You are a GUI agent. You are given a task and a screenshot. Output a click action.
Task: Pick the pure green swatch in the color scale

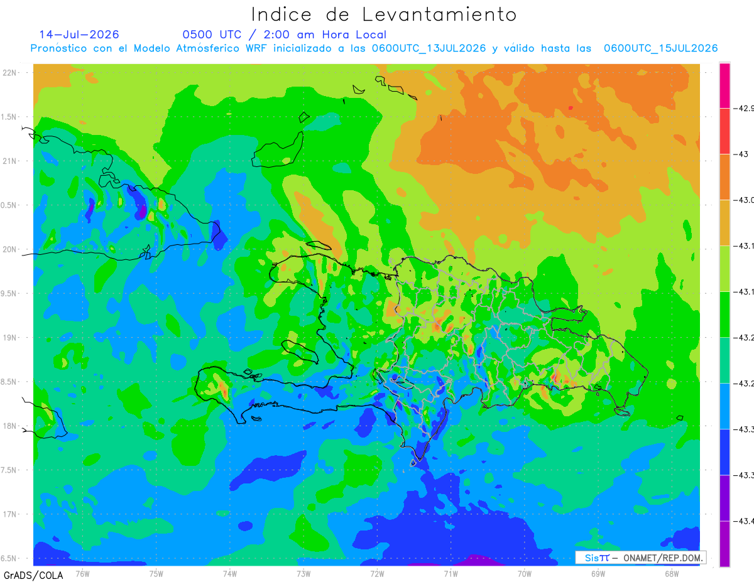coord(724,314)
